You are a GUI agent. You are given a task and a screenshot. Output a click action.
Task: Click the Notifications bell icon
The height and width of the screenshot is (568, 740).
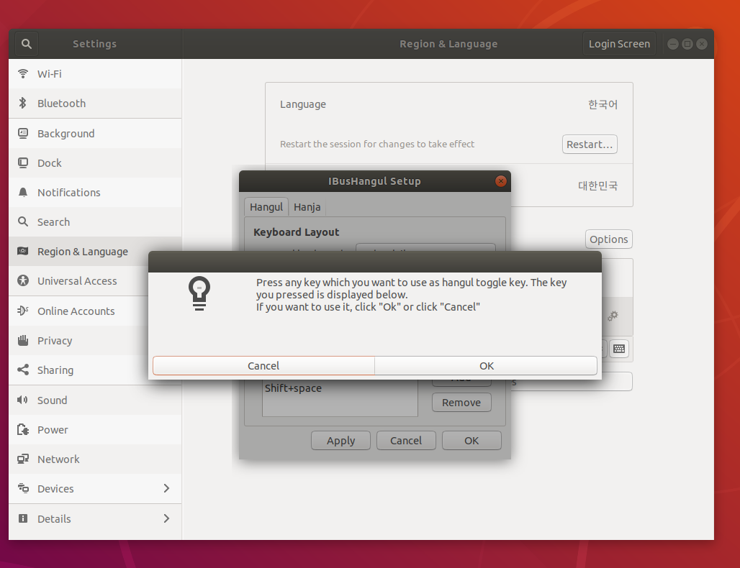click(22, 192)
